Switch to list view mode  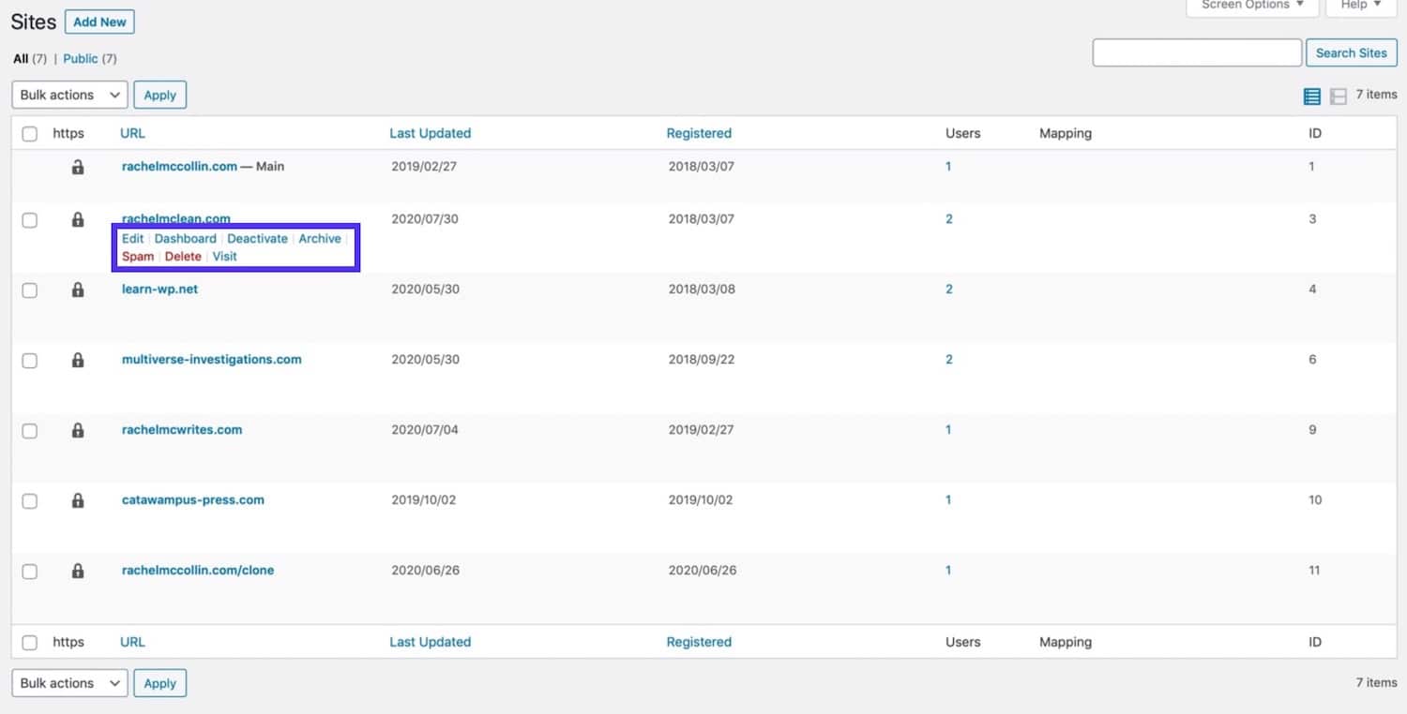coord(1310,96)
